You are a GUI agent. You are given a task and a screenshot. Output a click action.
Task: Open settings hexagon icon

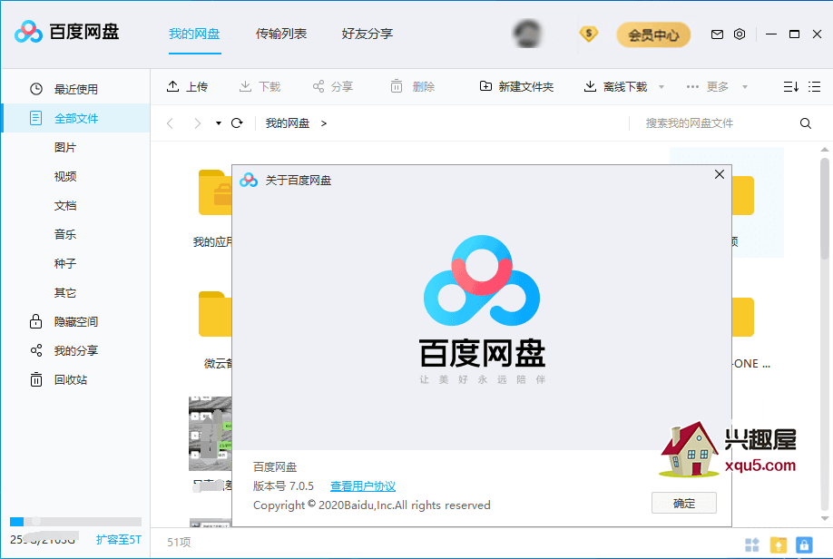click(740, 34)
